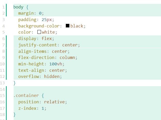Click the column flex-direction value

click(67, 57)
